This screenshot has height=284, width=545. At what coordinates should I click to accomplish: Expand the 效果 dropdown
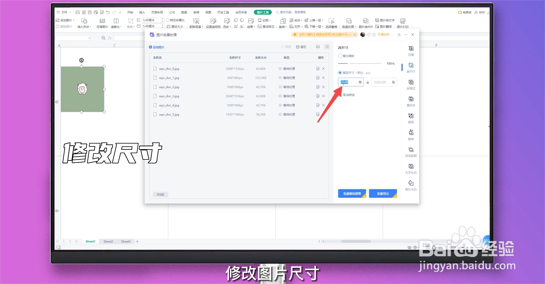point(254,27)
